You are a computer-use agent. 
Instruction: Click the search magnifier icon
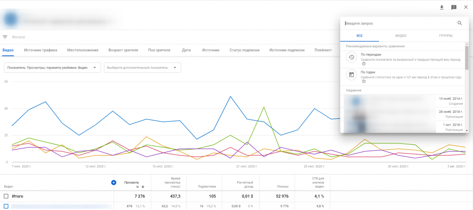[460, 23]
